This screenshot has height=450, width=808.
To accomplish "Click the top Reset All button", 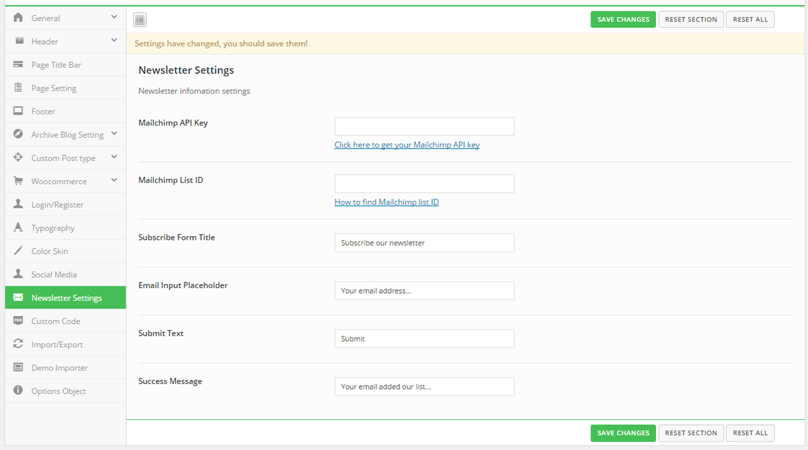I will 750,19.
